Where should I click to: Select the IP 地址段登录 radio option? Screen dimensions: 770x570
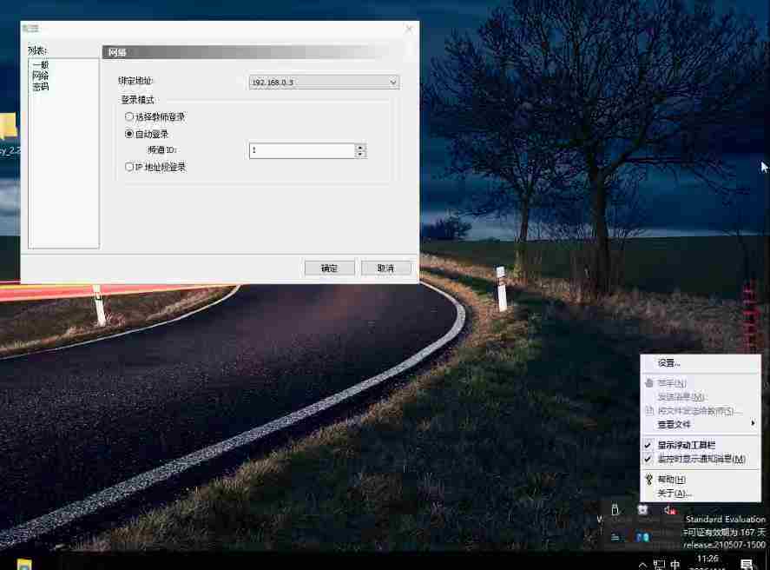129,167
